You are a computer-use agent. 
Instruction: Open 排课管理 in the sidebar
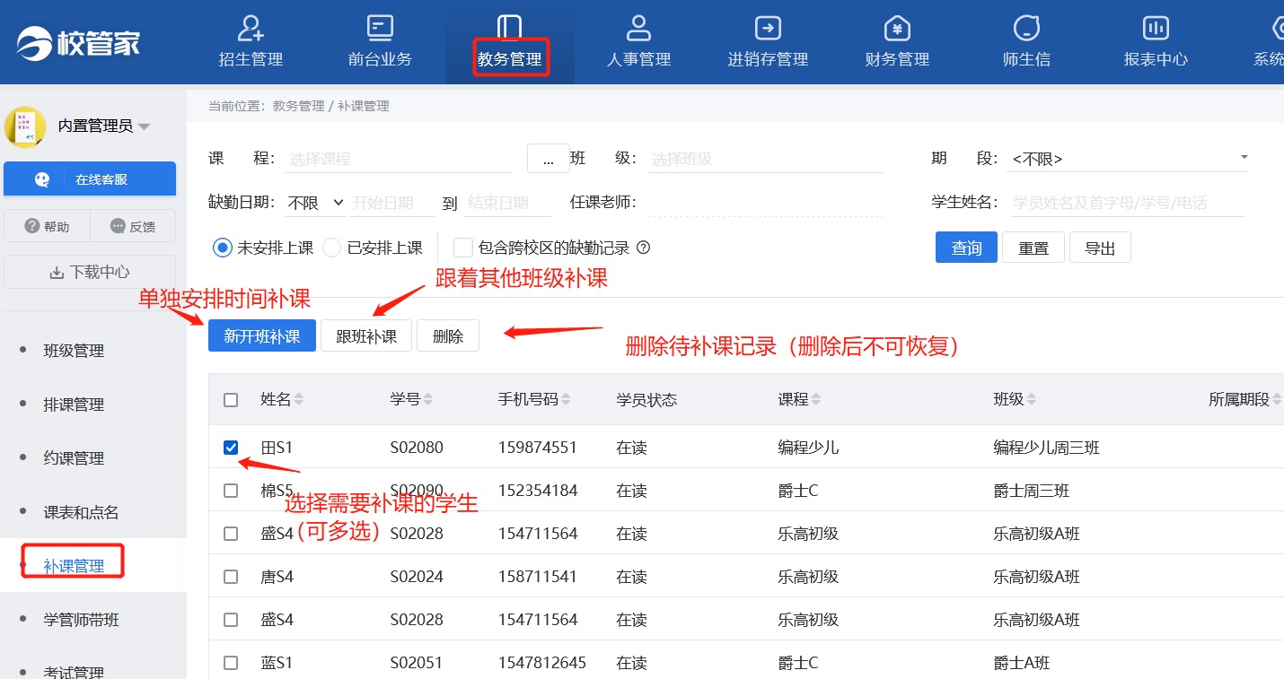click(74, 405)
